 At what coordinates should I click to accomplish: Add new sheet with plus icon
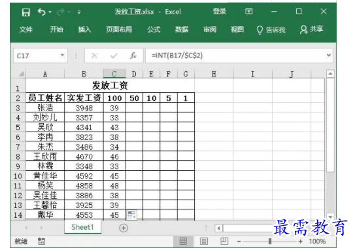(124, 228)
